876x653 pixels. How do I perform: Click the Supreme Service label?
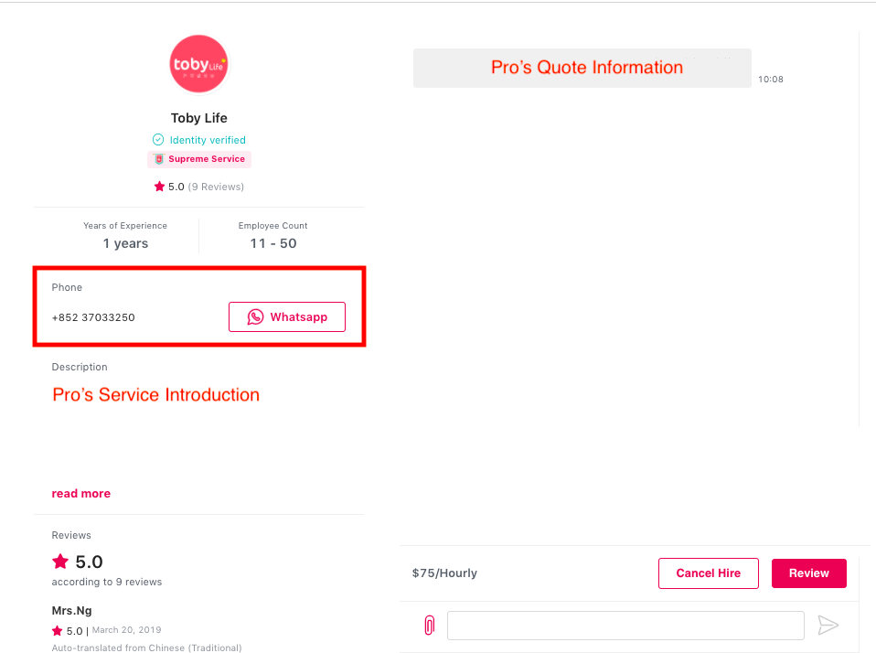click(x=207, y=158)
